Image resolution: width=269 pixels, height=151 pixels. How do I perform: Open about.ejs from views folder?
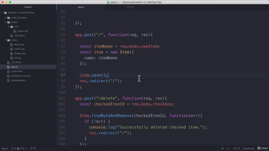(x=19, y=45)
